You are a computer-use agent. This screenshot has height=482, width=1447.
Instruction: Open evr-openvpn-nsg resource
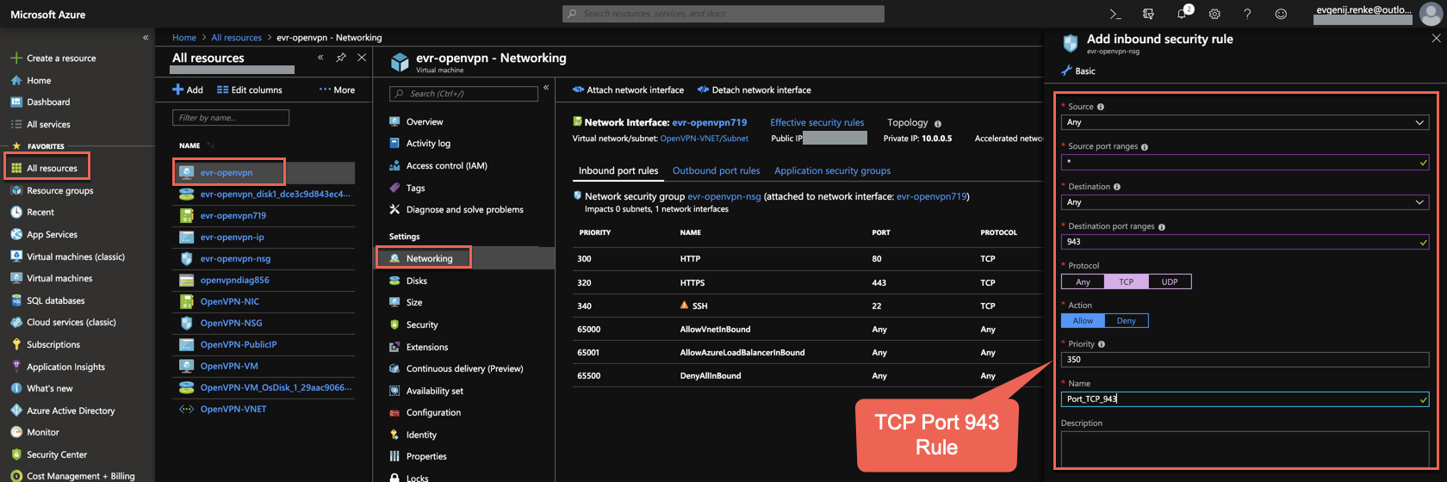(235, 258)
